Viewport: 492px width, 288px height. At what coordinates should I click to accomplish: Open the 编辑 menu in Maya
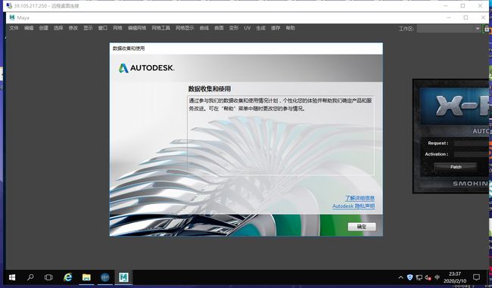click(29, 28)
